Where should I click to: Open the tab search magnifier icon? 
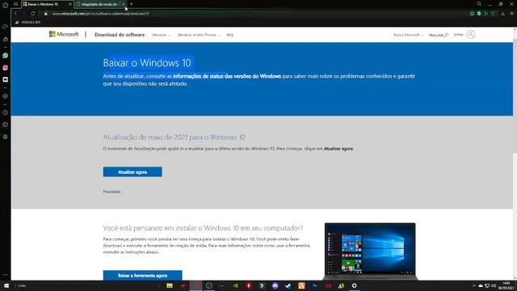(x=479, y=4)
